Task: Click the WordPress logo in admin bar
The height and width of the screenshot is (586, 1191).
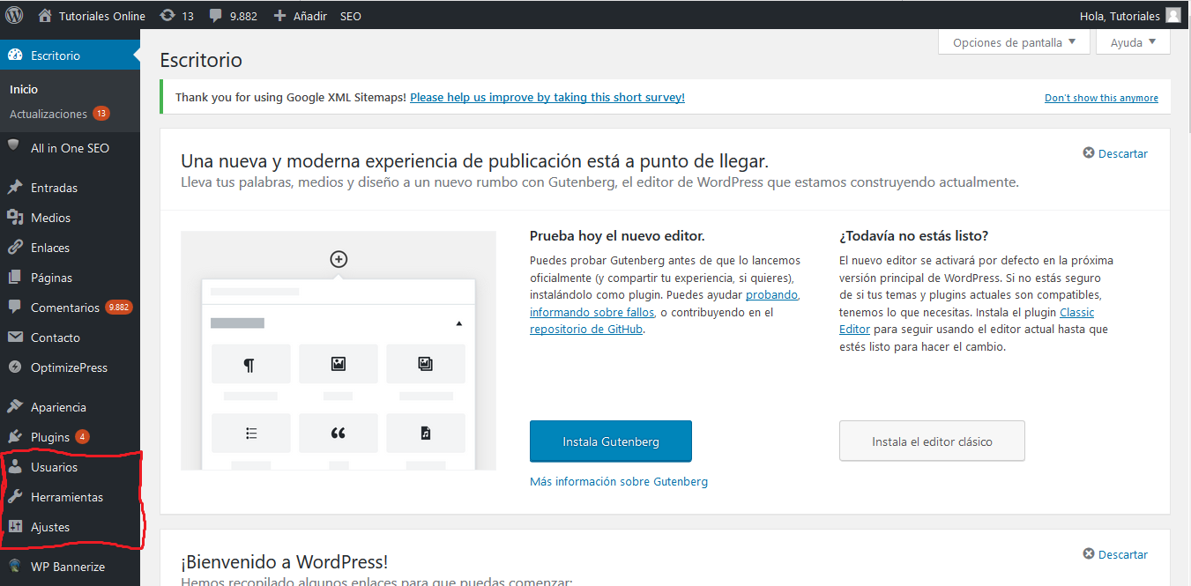Action: (14, 15)
